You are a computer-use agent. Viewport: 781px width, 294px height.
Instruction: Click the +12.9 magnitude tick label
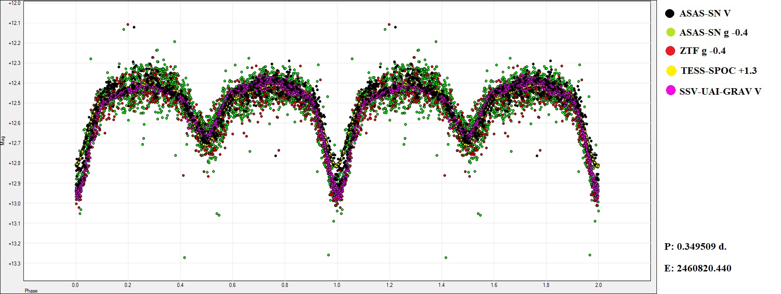click(14, 184)
